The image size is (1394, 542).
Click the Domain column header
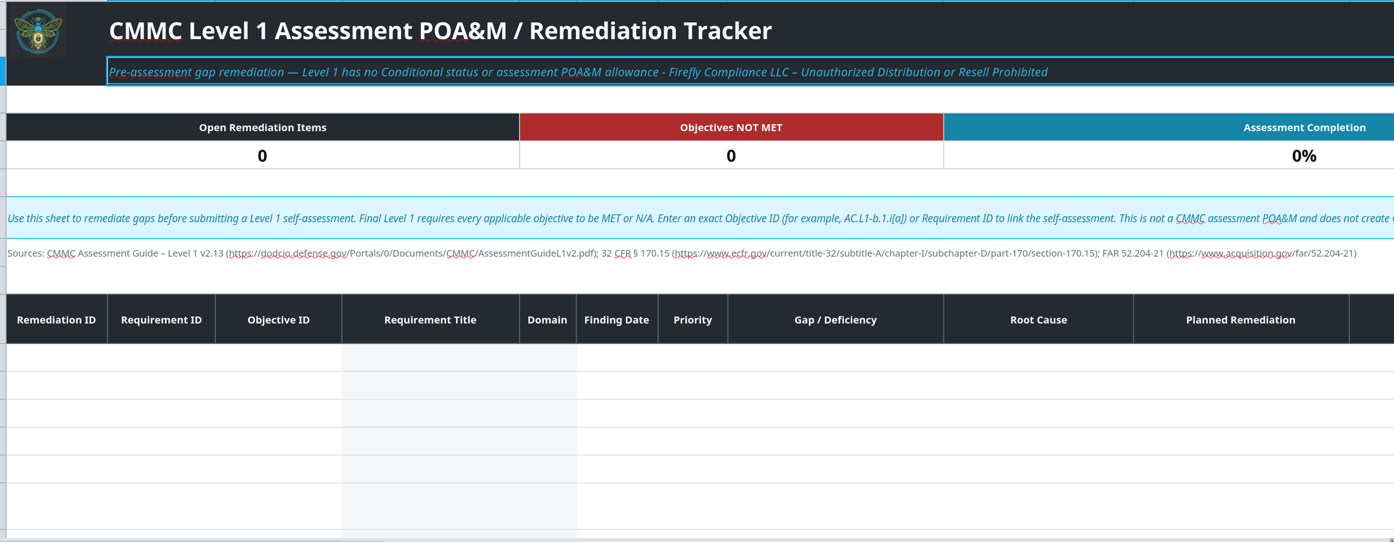click(548, 319)
